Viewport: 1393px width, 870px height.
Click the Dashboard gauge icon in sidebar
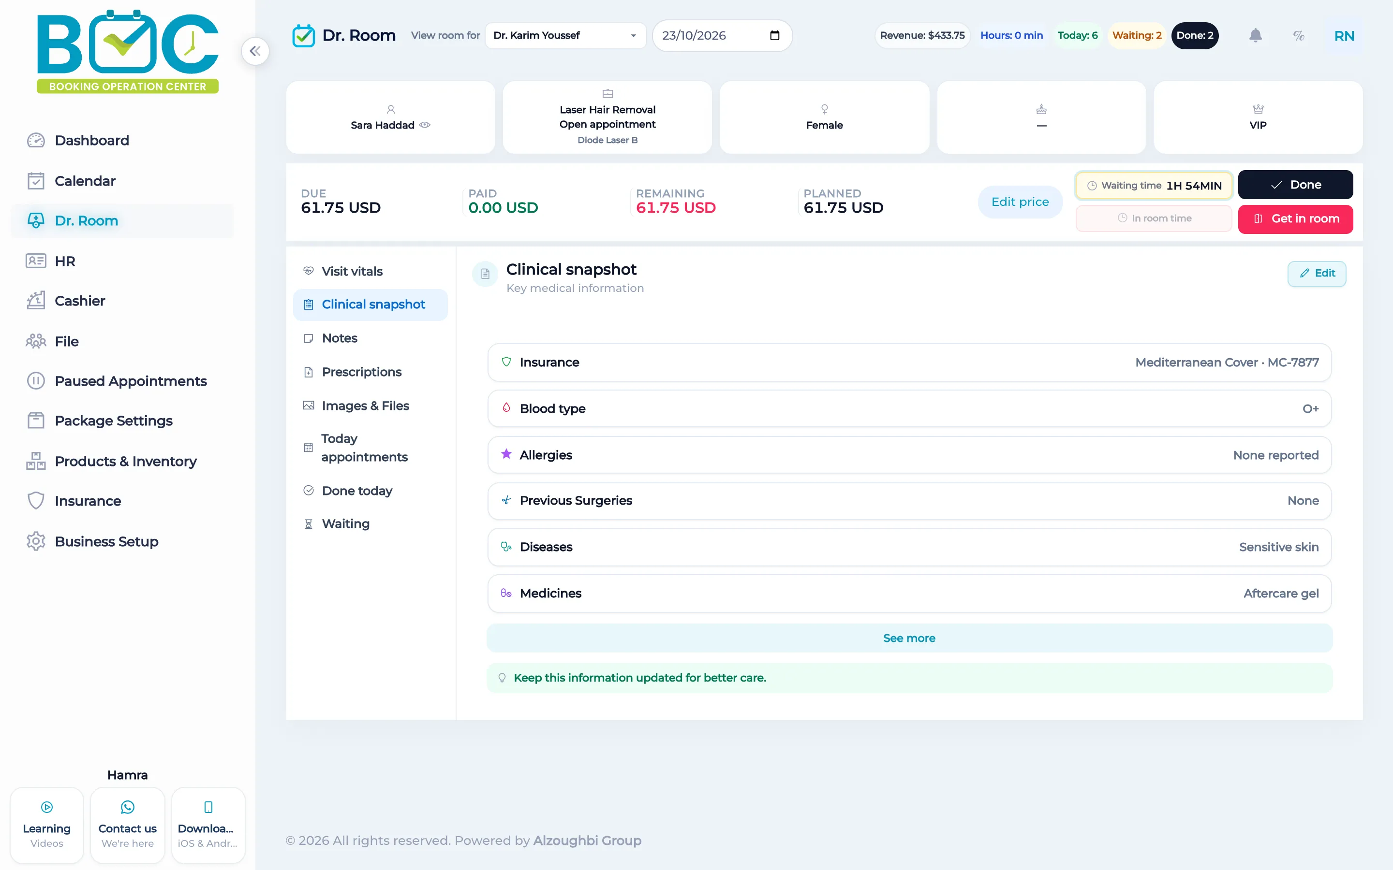[36, 140]
